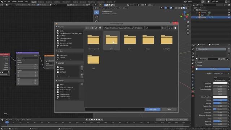The width and height of the screenshot is (231, 130).
Task: Click the Open Image button
Action: coord(153,109)
